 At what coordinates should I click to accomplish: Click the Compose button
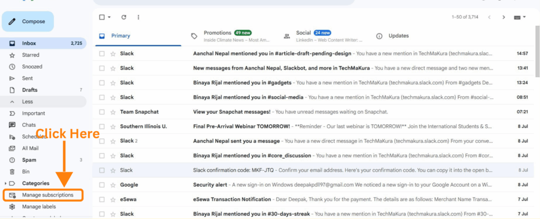point(28,21)
